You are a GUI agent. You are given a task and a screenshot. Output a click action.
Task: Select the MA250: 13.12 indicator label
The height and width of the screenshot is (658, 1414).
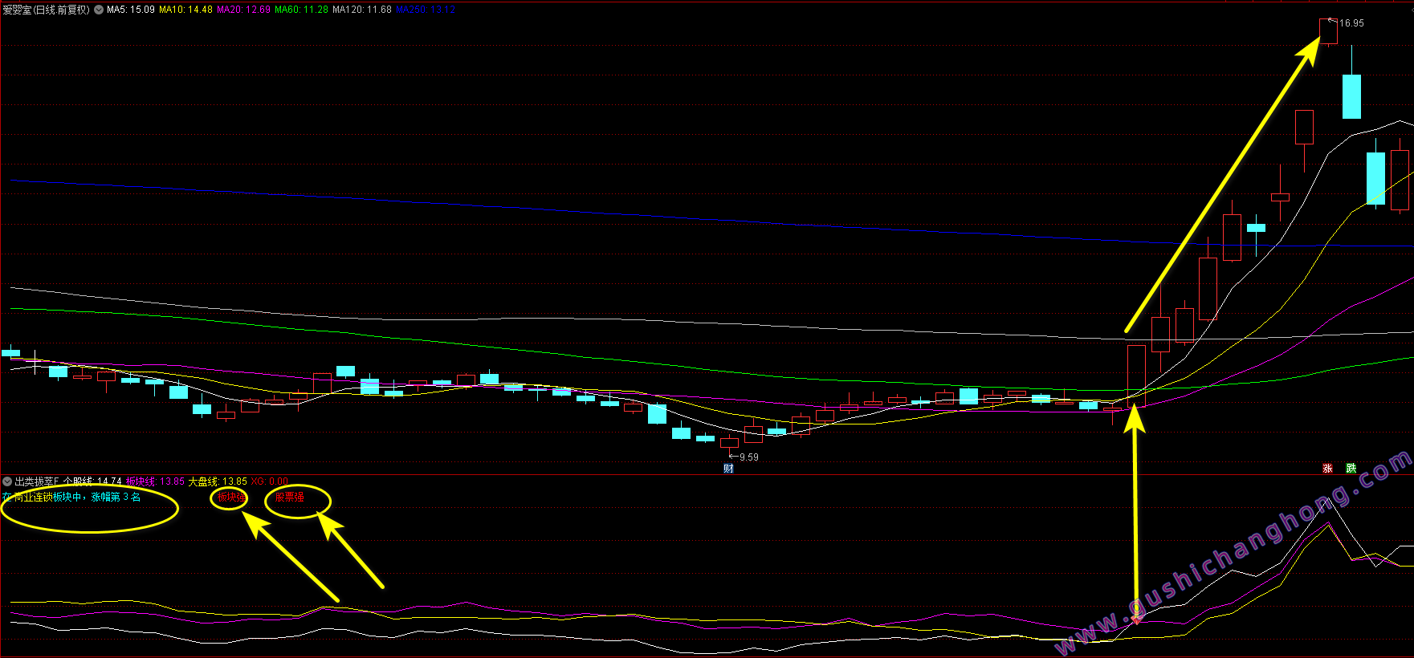426,10
